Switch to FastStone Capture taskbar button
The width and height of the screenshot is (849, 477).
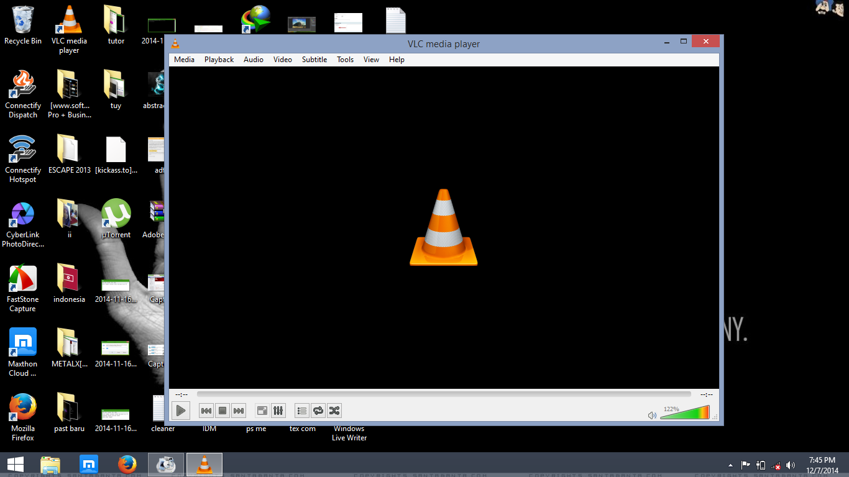pyautogui.click(x=166, y=465)
